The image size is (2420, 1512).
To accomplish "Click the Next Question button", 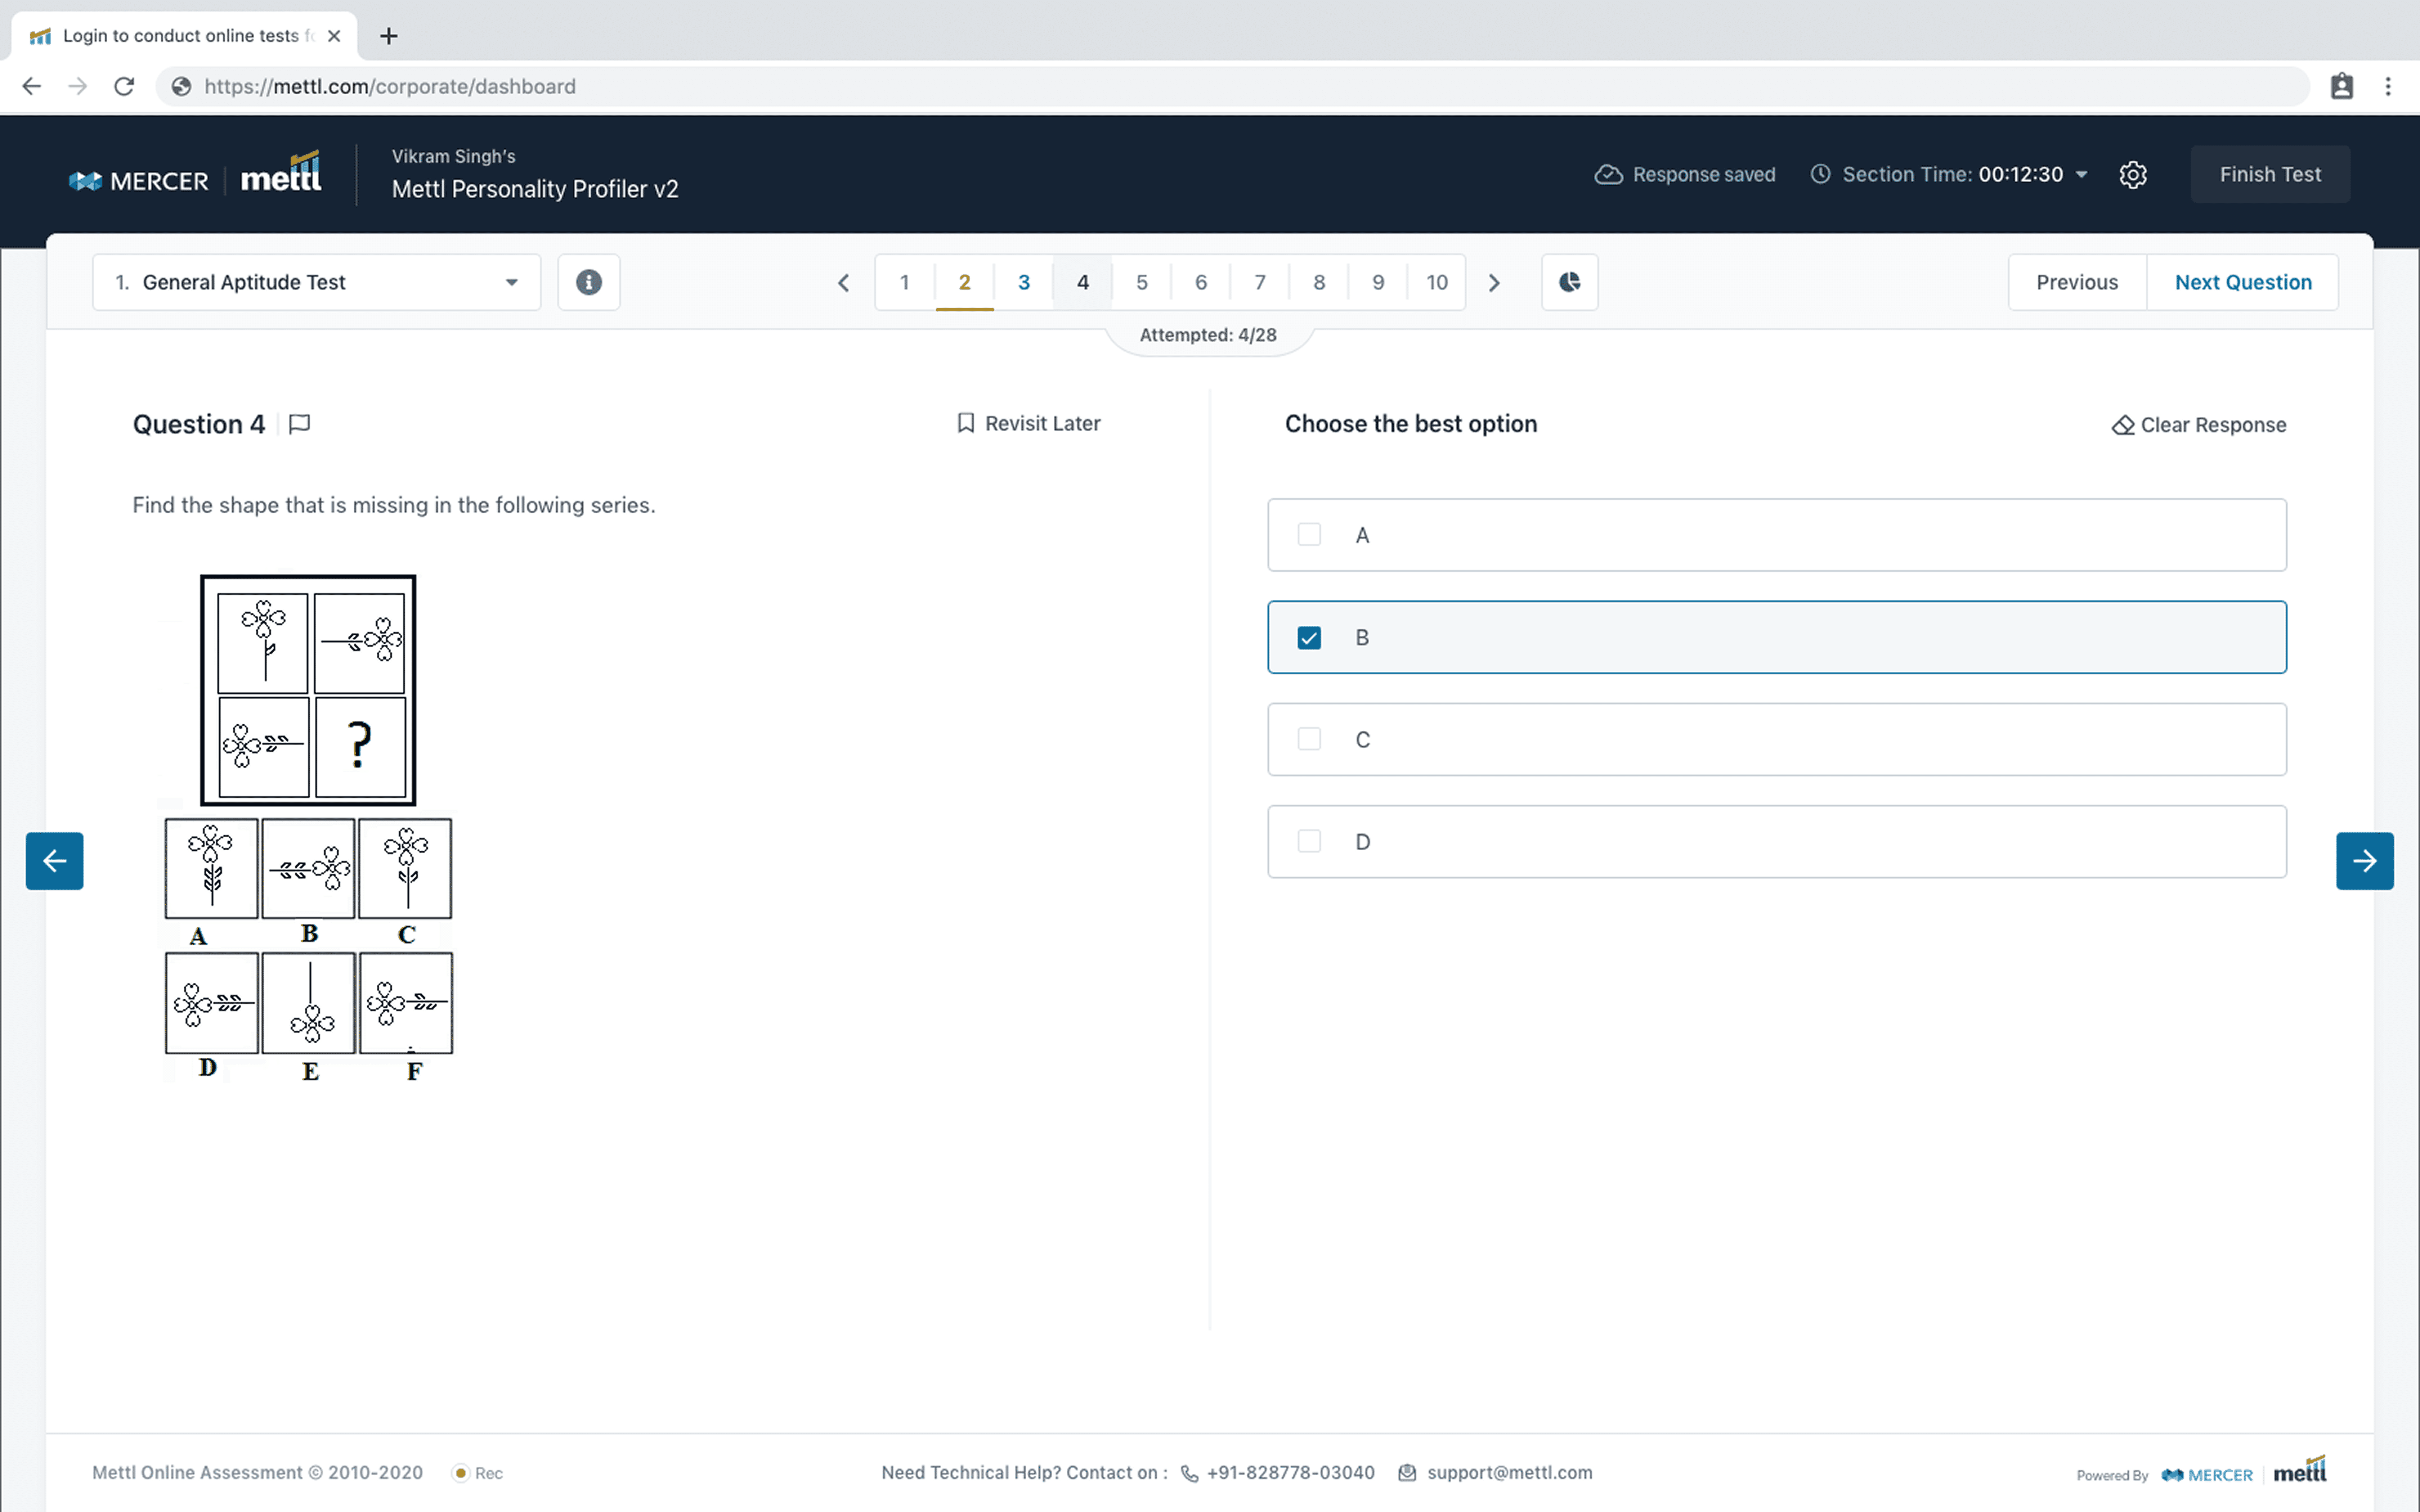I will tap(2242, 282).
